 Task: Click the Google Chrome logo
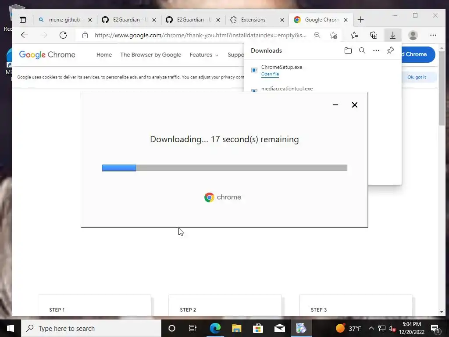pyautogui.click(x=47, y=54)
